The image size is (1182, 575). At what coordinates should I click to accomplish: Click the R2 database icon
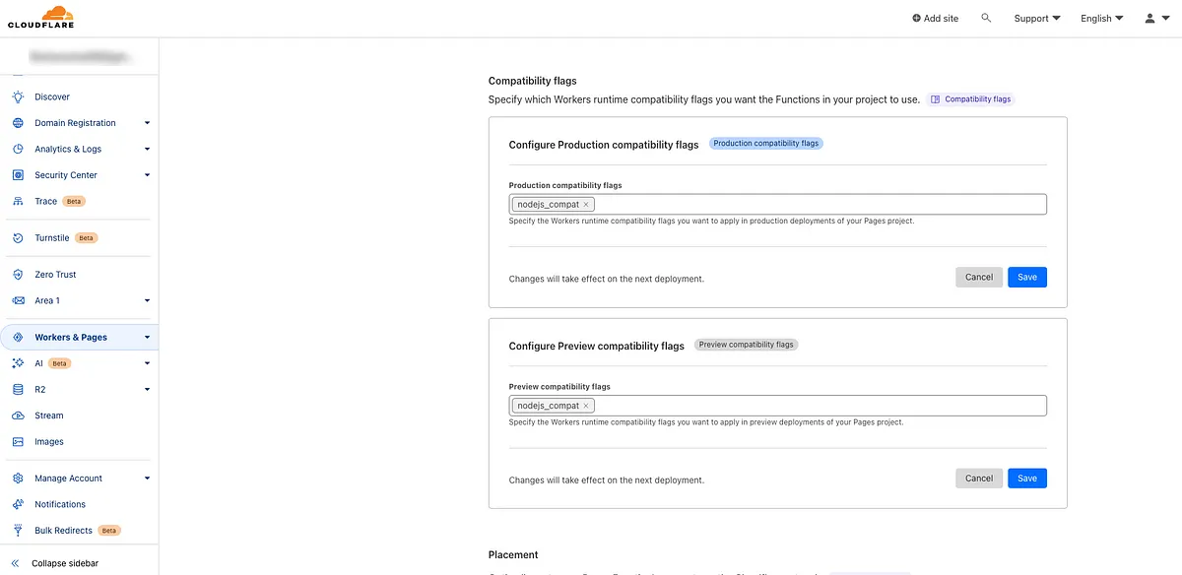click(x=17, y=389)
